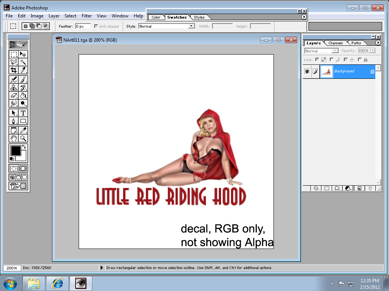389x291 pixels.
Task: Select the Airbrush tool
Action: click(x=14, y=80)
